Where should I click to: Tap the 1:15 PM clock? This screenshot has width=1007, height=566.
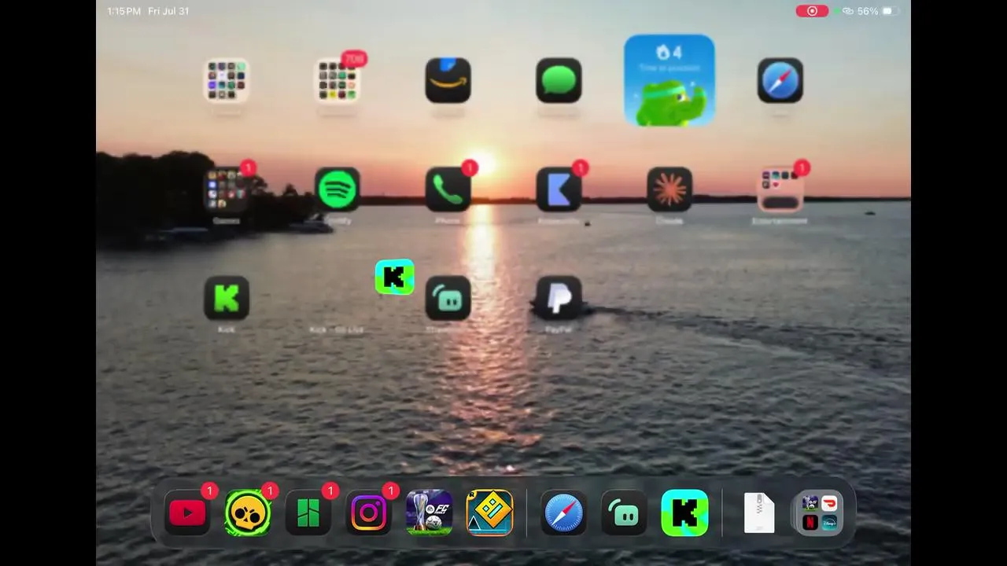(124, 11)
